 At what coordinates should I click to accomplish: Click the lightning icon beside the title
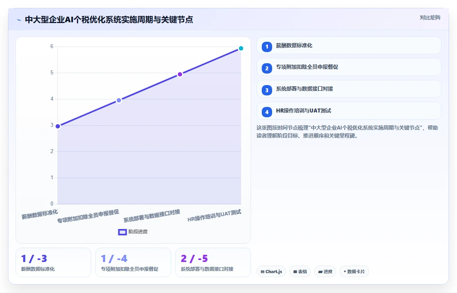pyautogui.click(x=19, y=20)
